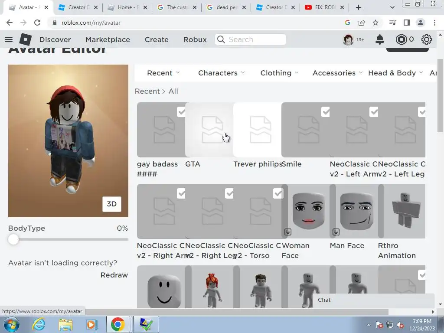Open File Explorer from taskbar
This screenshot has width=444, height=333.
pos(65,324)
